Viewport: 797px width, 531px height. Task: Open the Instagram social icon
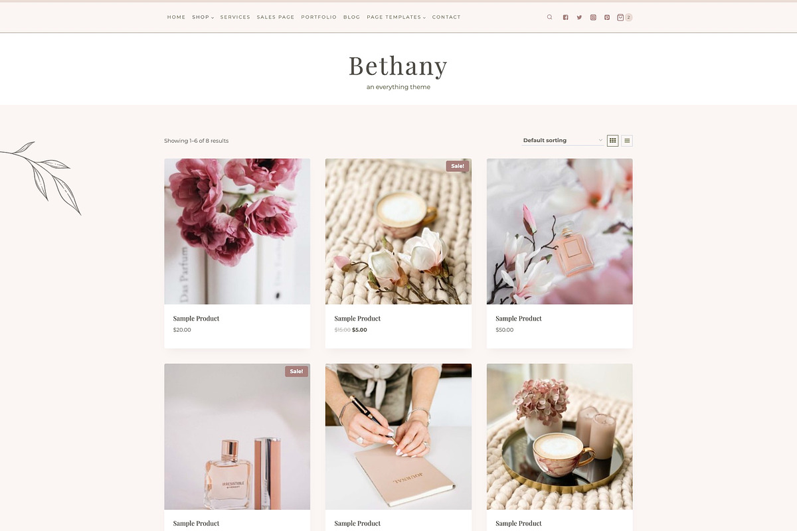(593, 17)
